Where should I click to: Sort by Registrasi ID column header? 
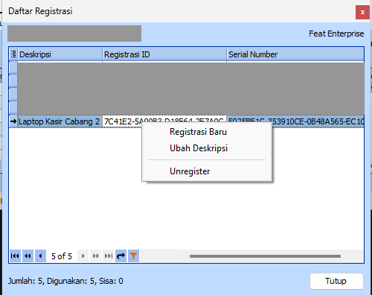tap(164, 54)
